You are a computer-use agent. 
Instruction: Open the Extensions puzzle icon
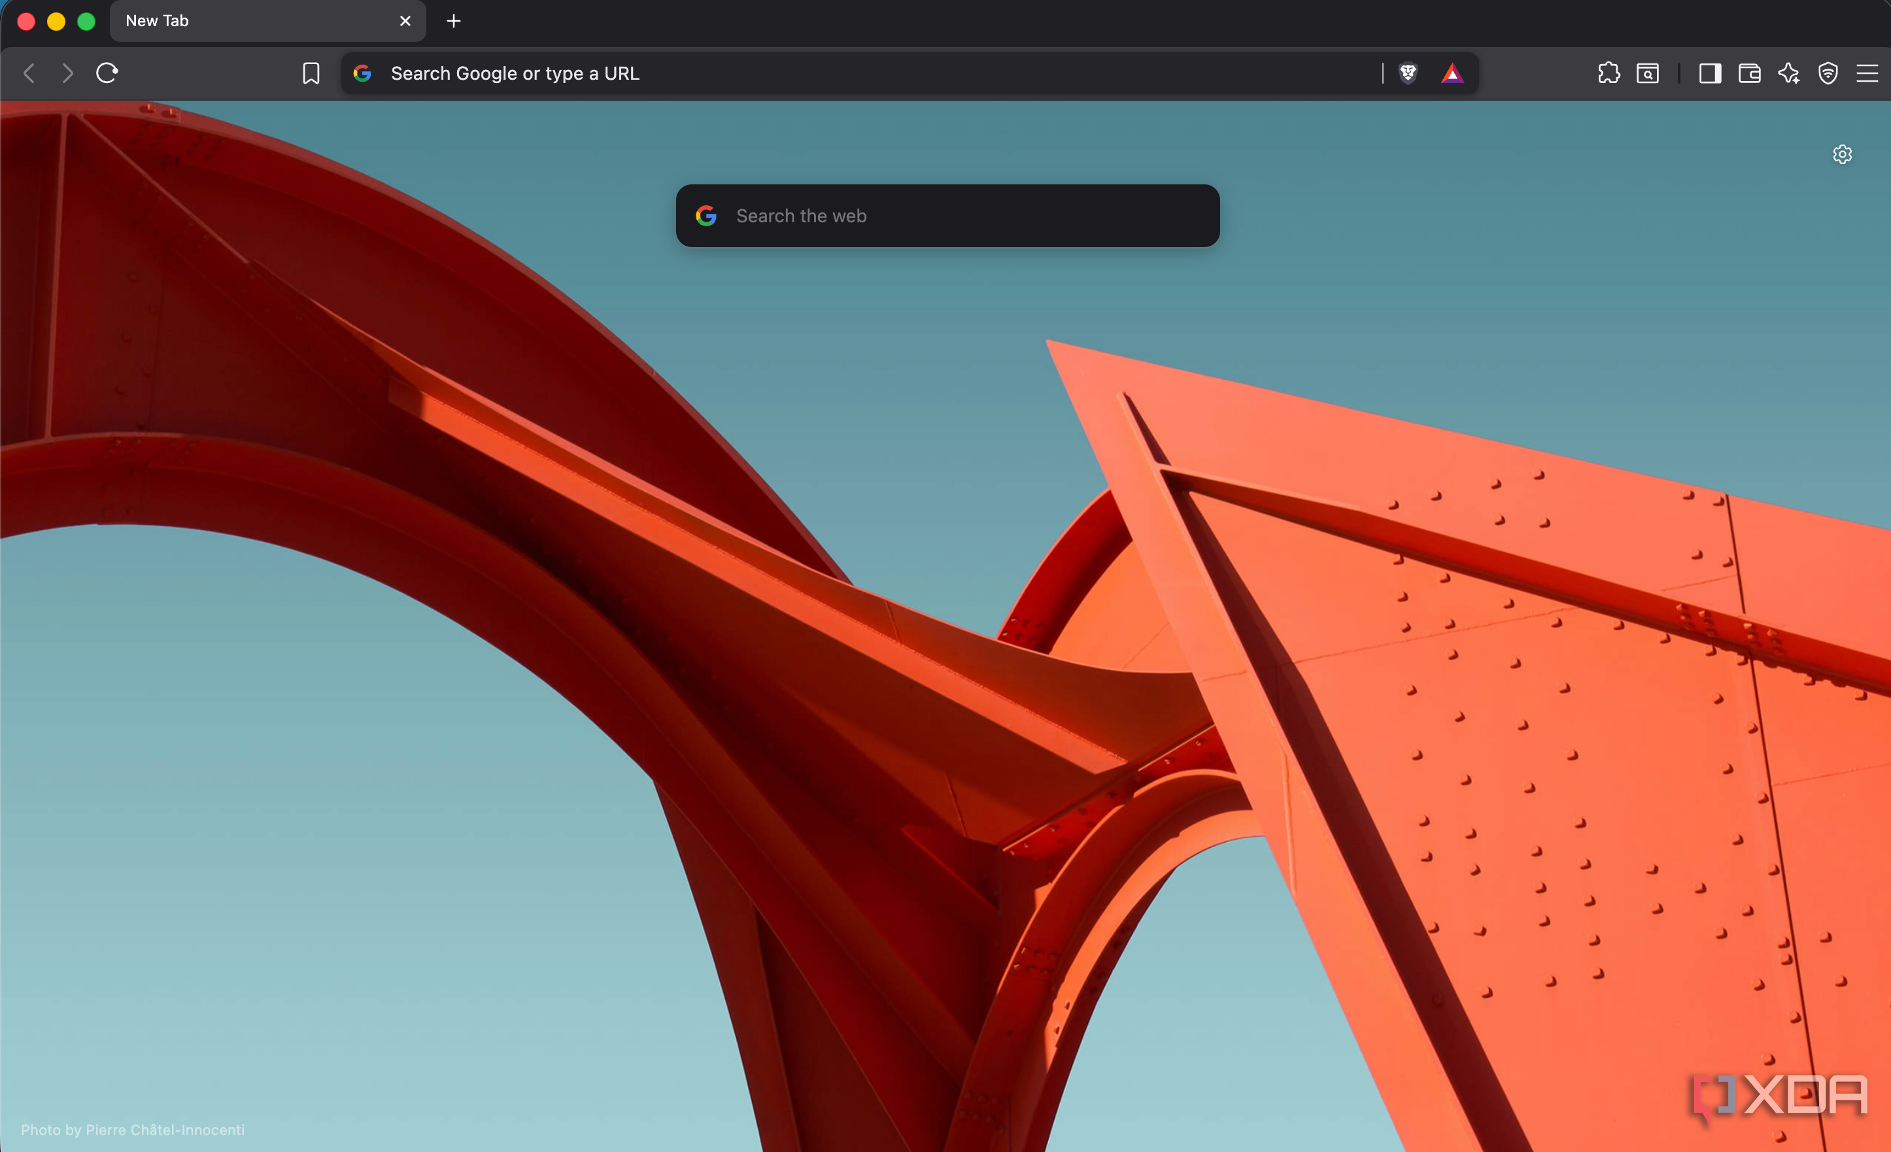pos(1609,74)
